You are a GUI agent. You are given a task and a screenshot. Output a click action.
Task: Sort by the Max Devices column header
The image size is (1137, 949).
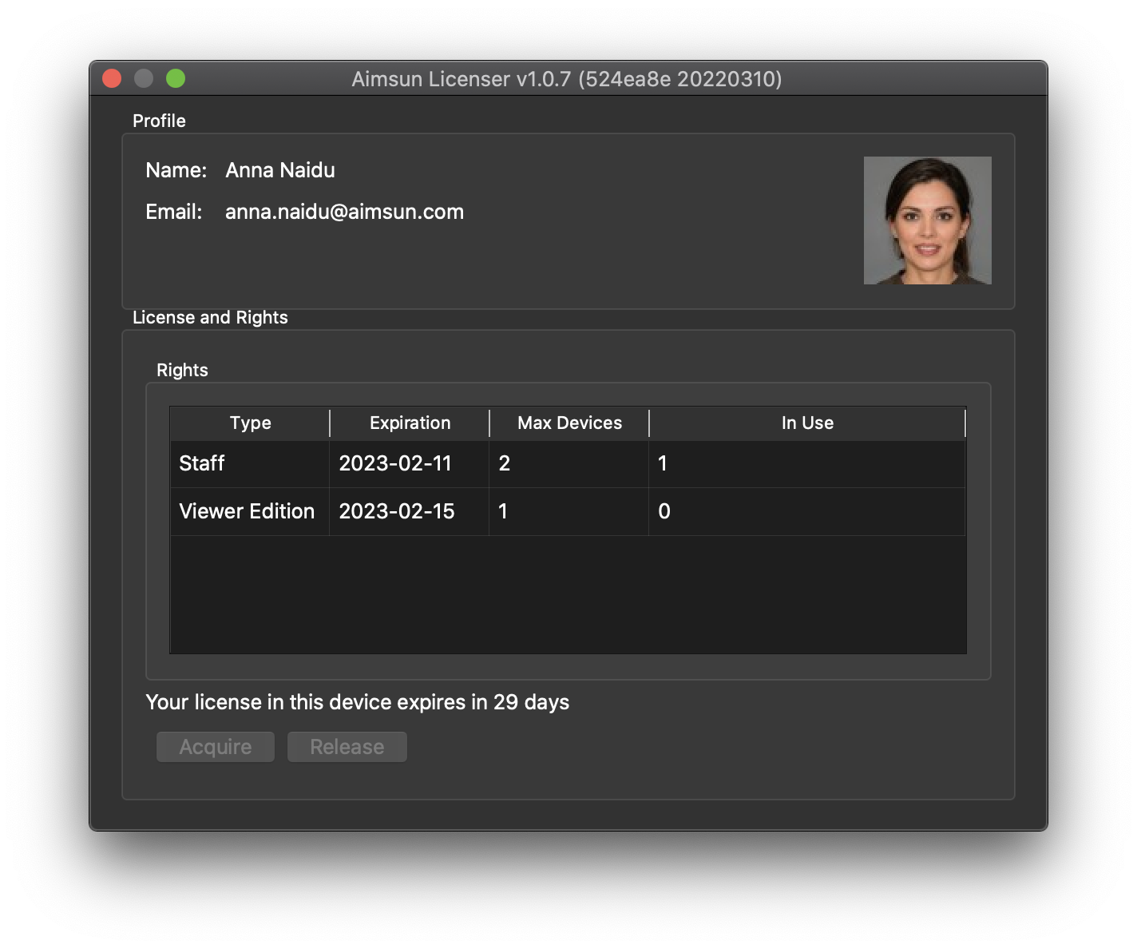[x=569, y=423]
